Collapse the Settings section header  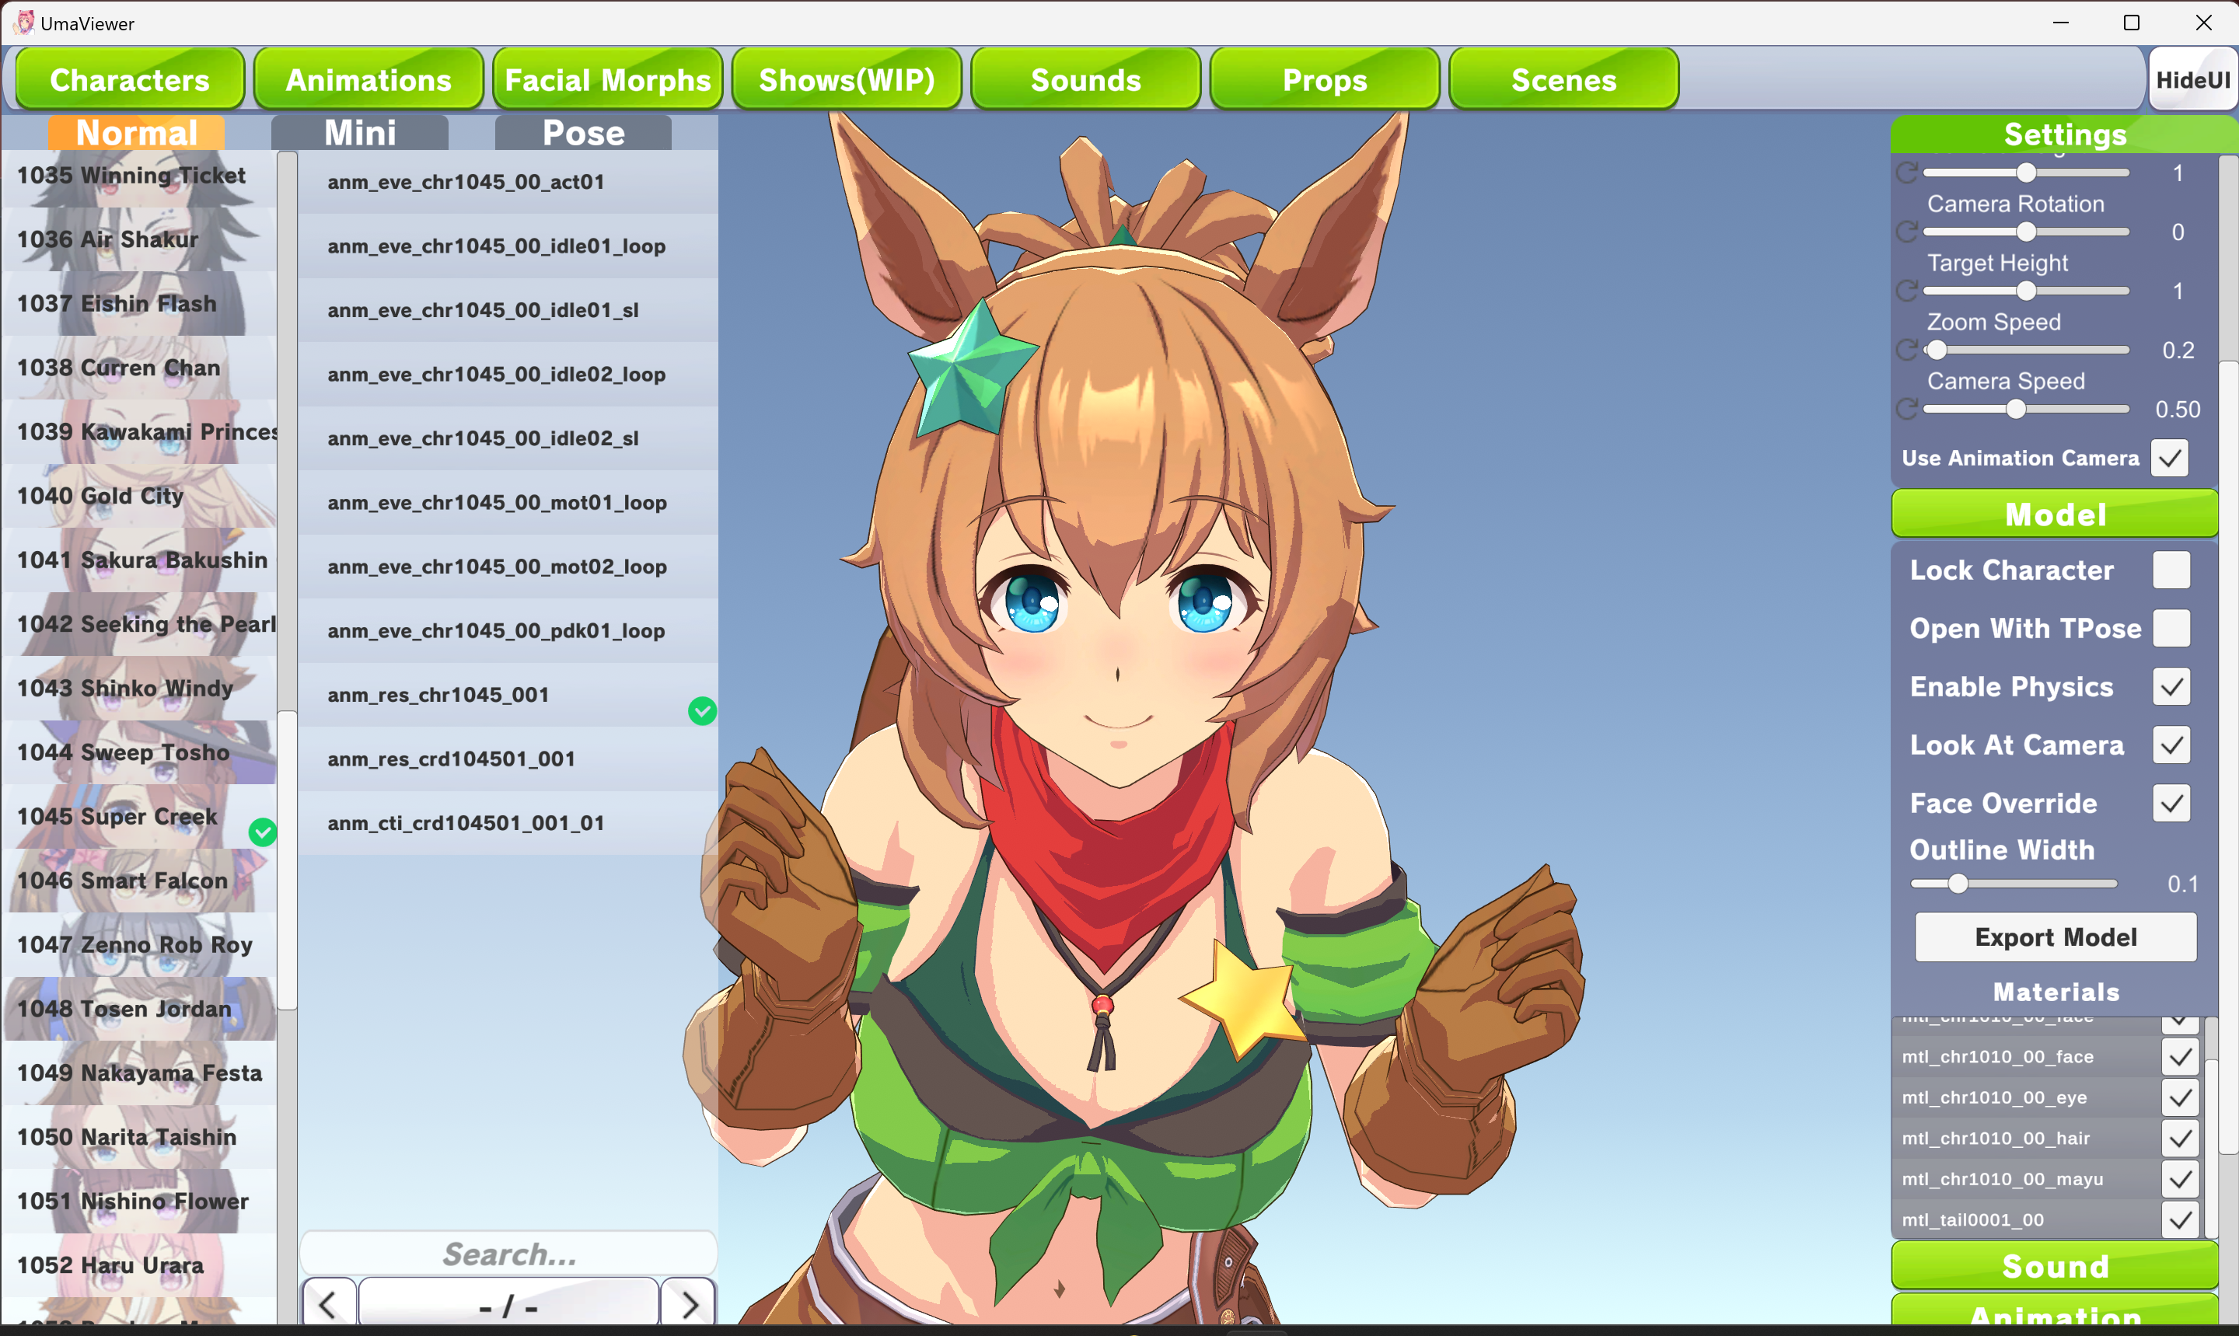pyautogui.click(x=2064, y=134)
